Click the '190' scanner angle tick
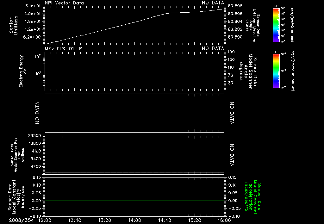The height and width of the screenshot is (224, 324). (231, 52)
